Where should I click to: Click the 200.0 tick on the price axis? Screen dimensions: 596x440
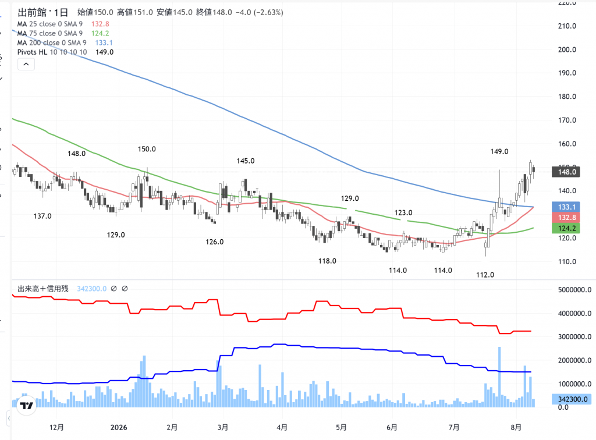click(x=567, y=50)
